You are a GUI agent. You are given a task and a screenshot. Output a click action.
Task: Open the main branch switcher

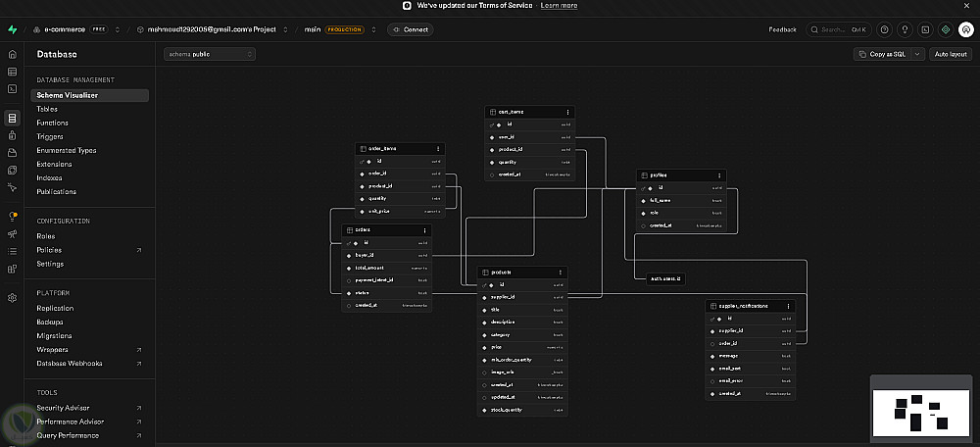(373, 29)
